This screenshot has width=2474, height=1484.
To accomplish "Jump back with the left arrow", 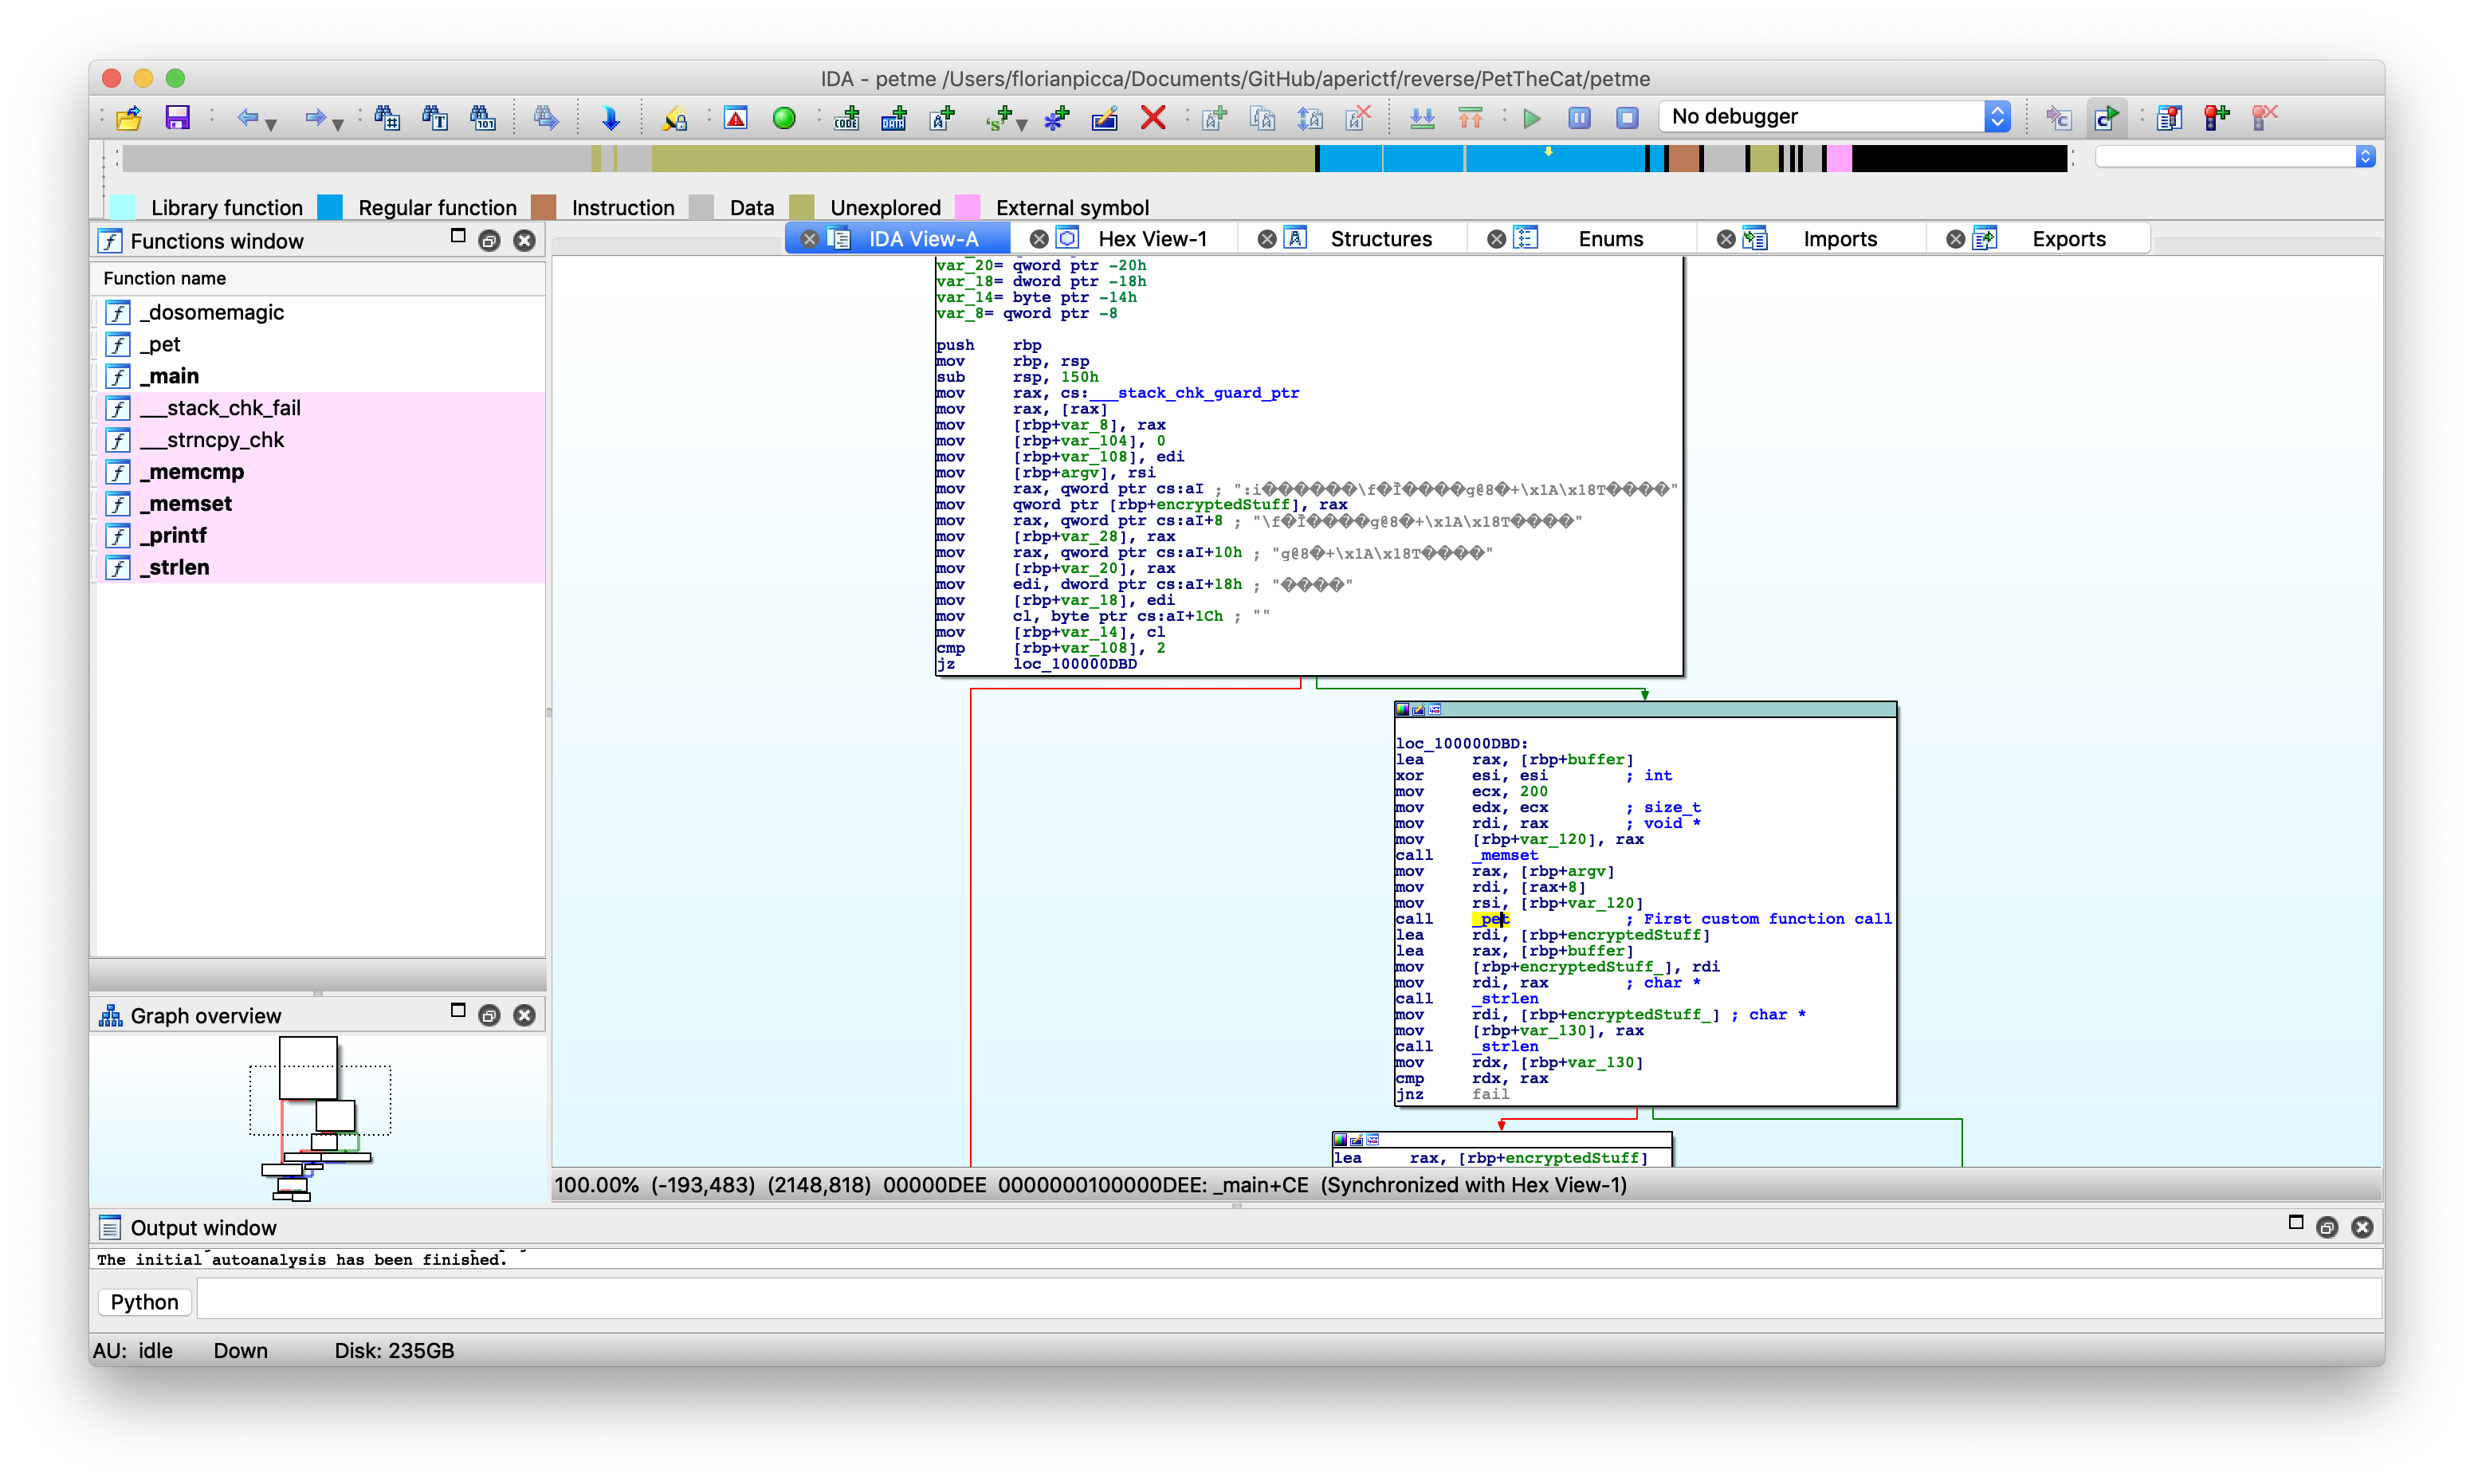I will (x=247, y=118).
